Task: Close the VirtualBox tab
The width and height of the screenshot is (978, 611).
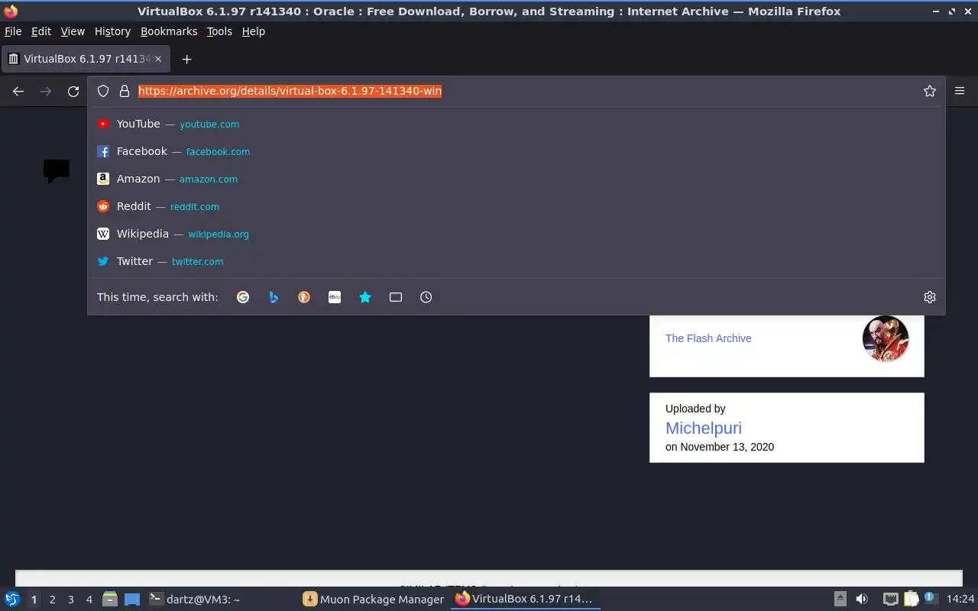Action: pyautogui.click(x=158, y=59)
